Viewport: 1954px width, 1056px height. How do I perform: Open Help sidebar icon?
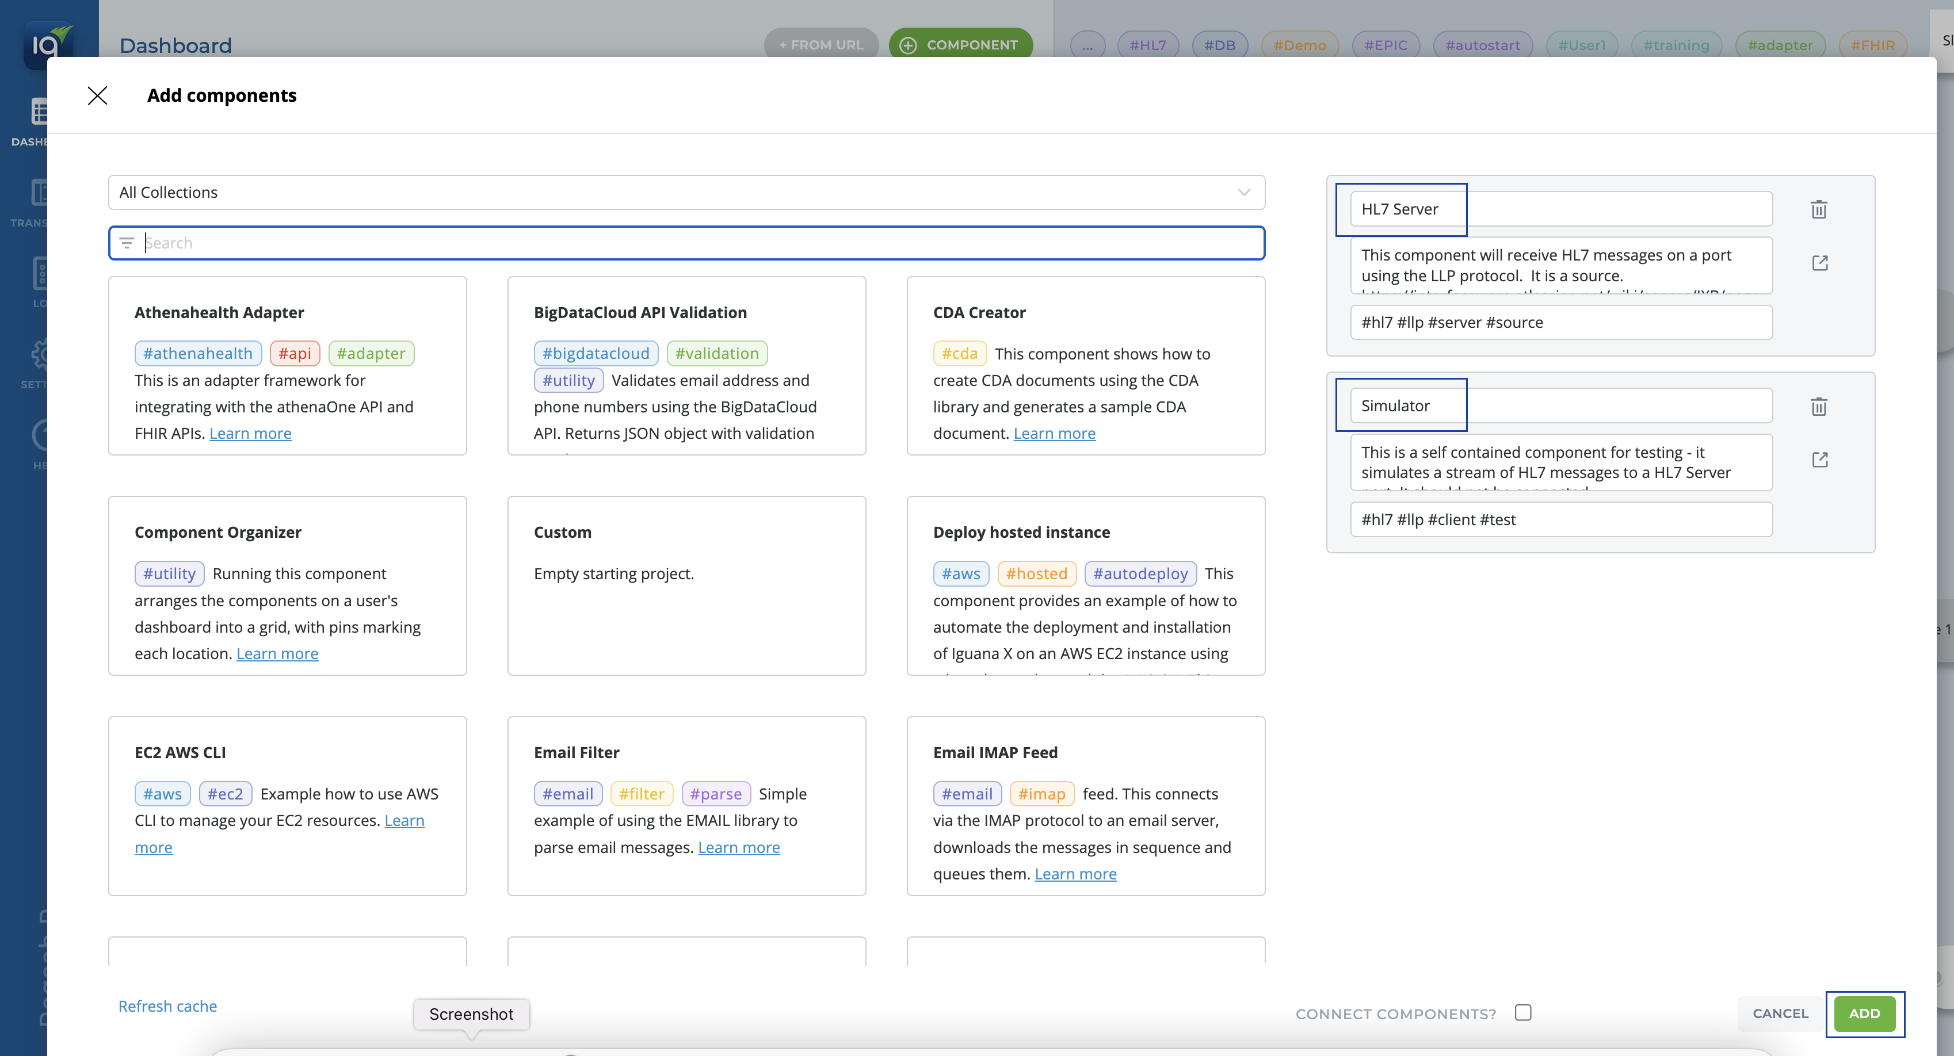40,435
